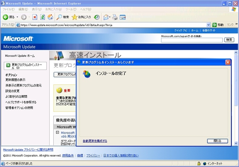239x167 pixels.
Task: Open 管理者オプションの使用 link
Action: pos(19,108)
